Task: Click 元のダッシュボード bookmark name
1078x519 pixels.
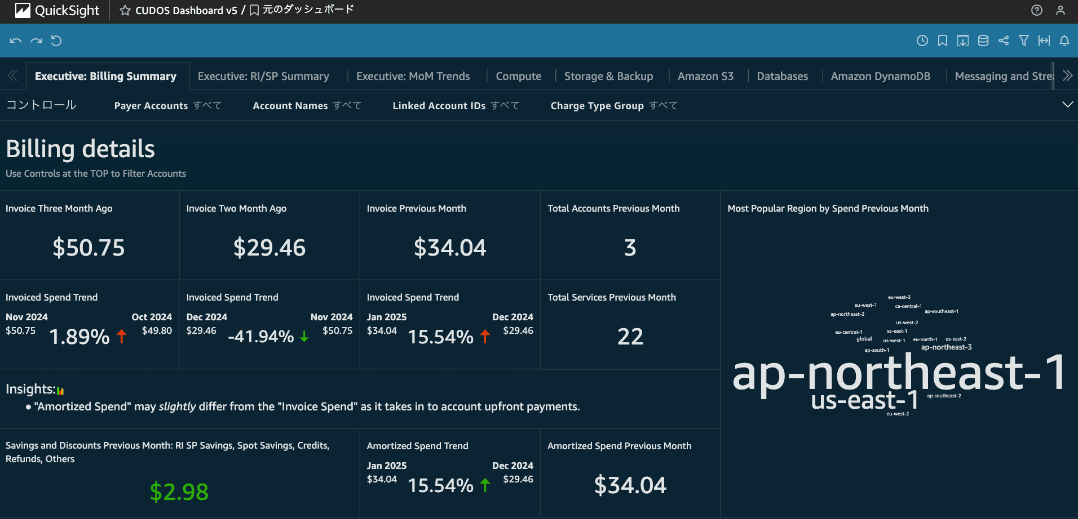Action: pyautogui.click(x=308, y=10)
